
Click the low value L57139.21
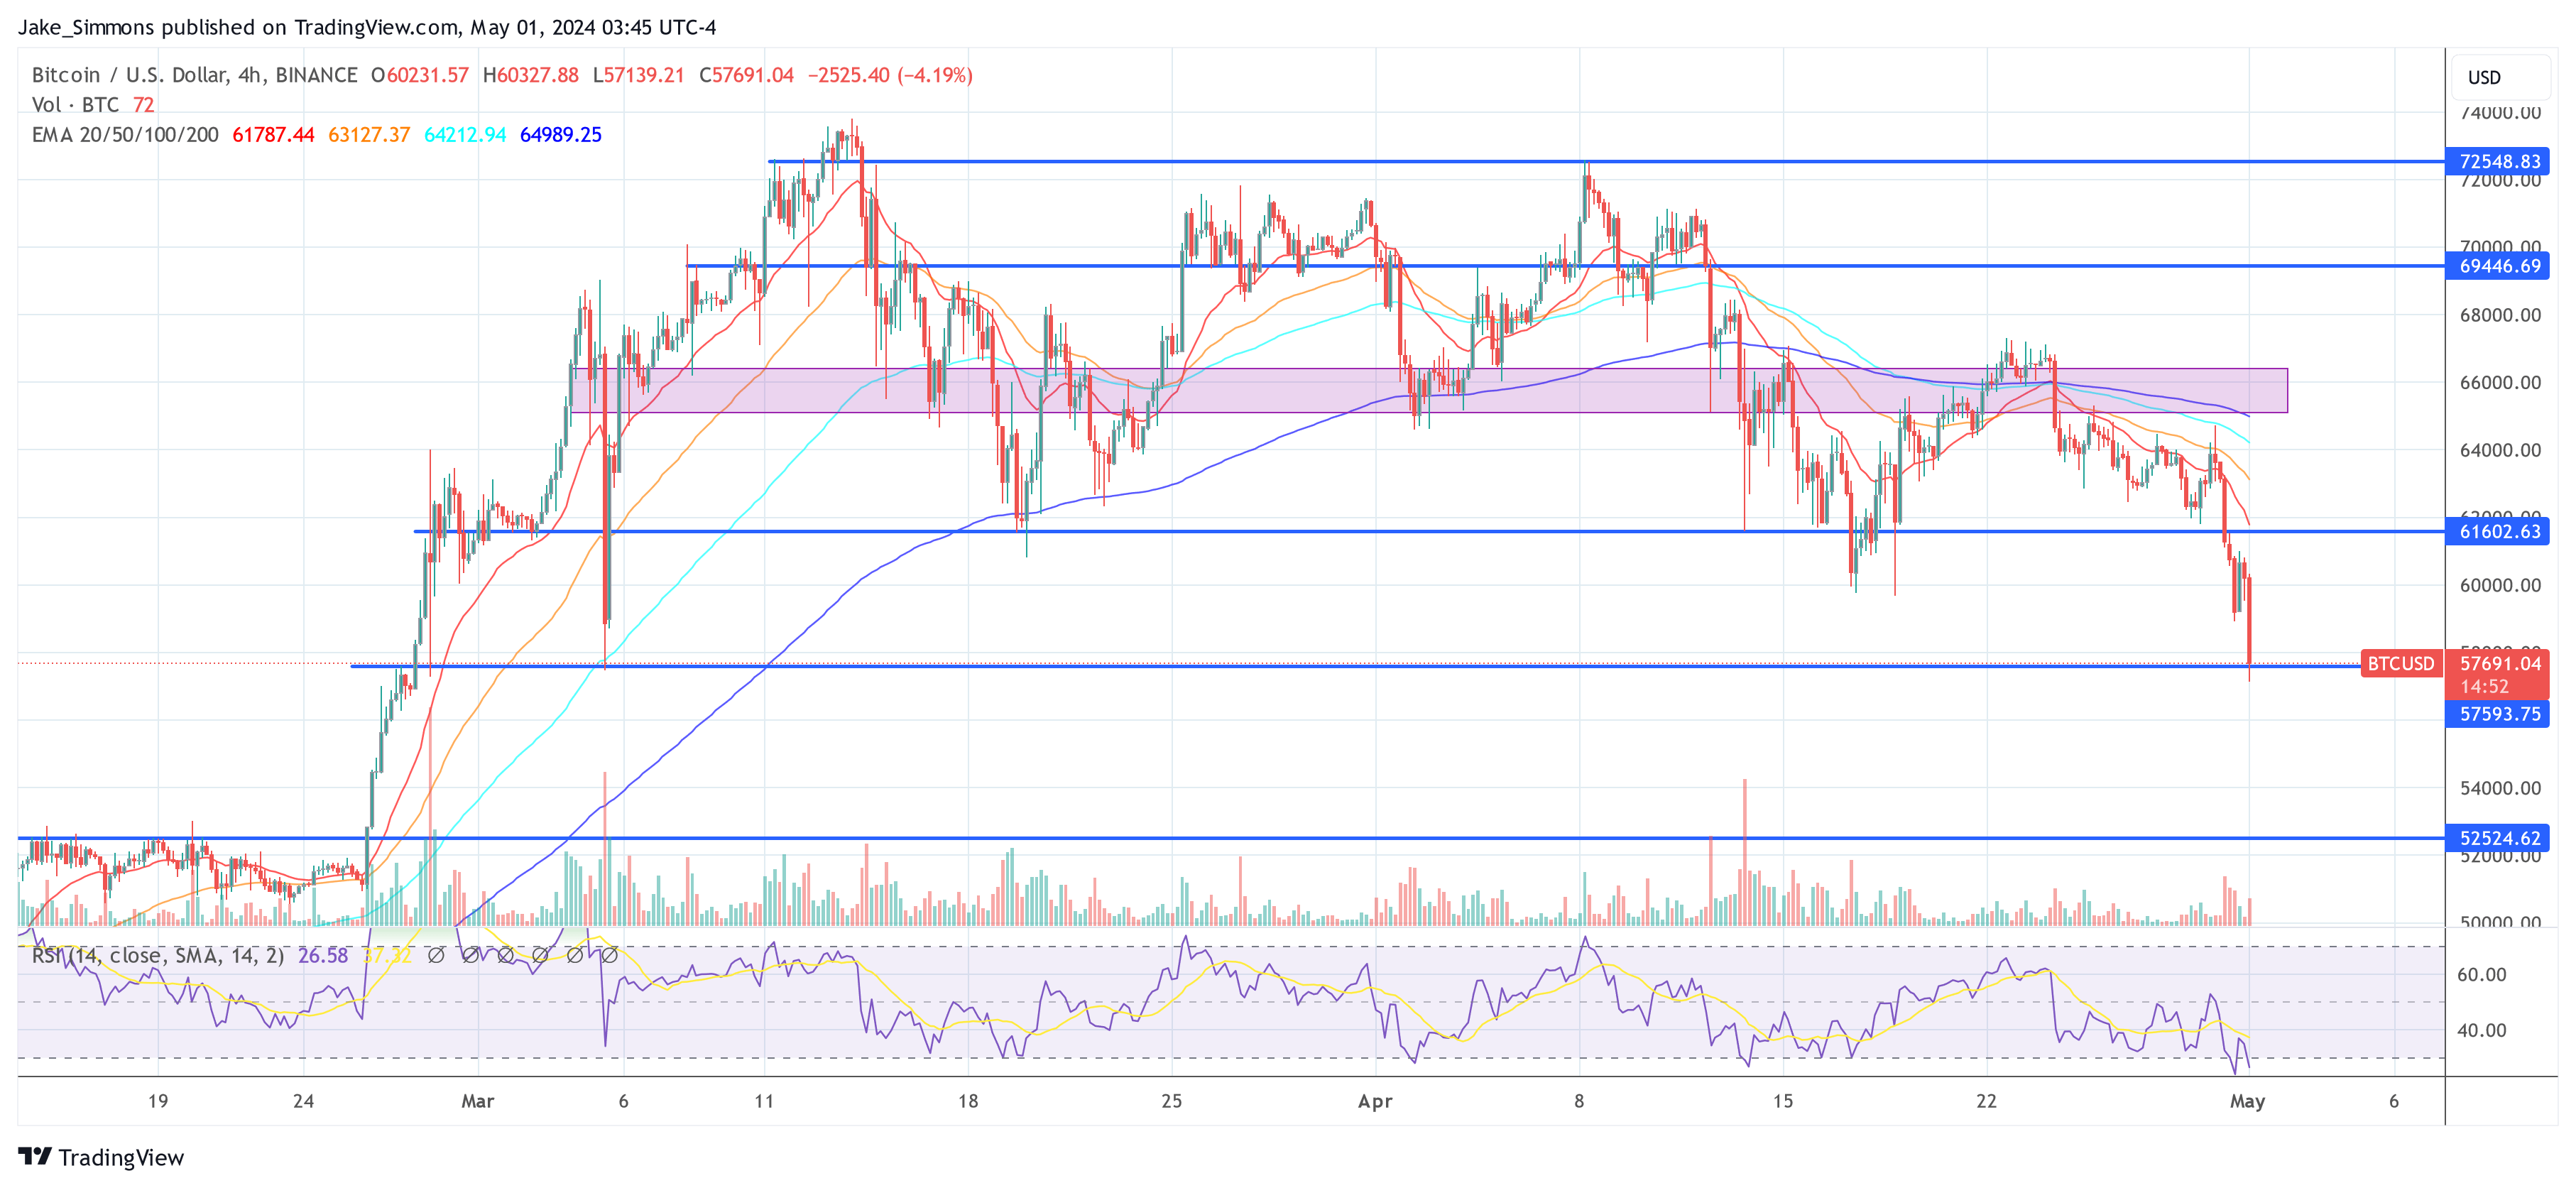click(638, 75)
